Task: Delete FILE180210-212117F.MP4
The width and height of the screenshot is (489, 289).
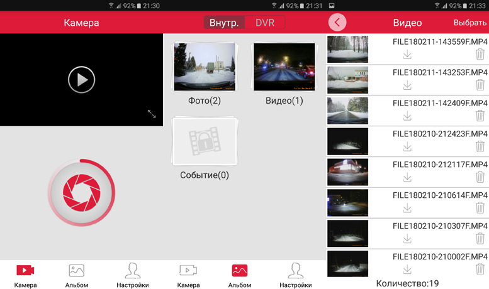Action: coord(480,177)
